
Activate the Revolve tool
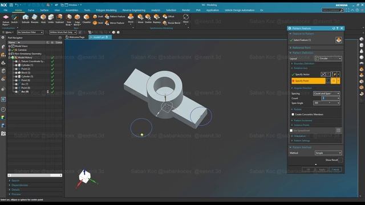[34, 19]
